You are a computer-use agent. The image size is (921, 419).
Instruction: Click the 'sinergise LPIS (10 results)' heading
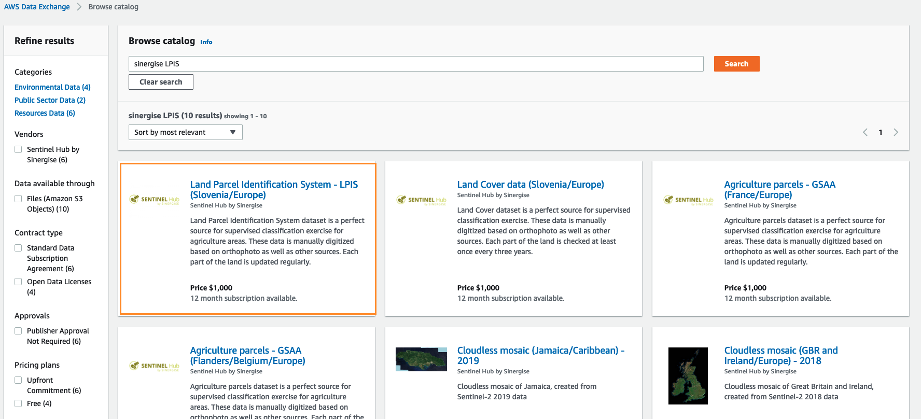click(175, 116)
